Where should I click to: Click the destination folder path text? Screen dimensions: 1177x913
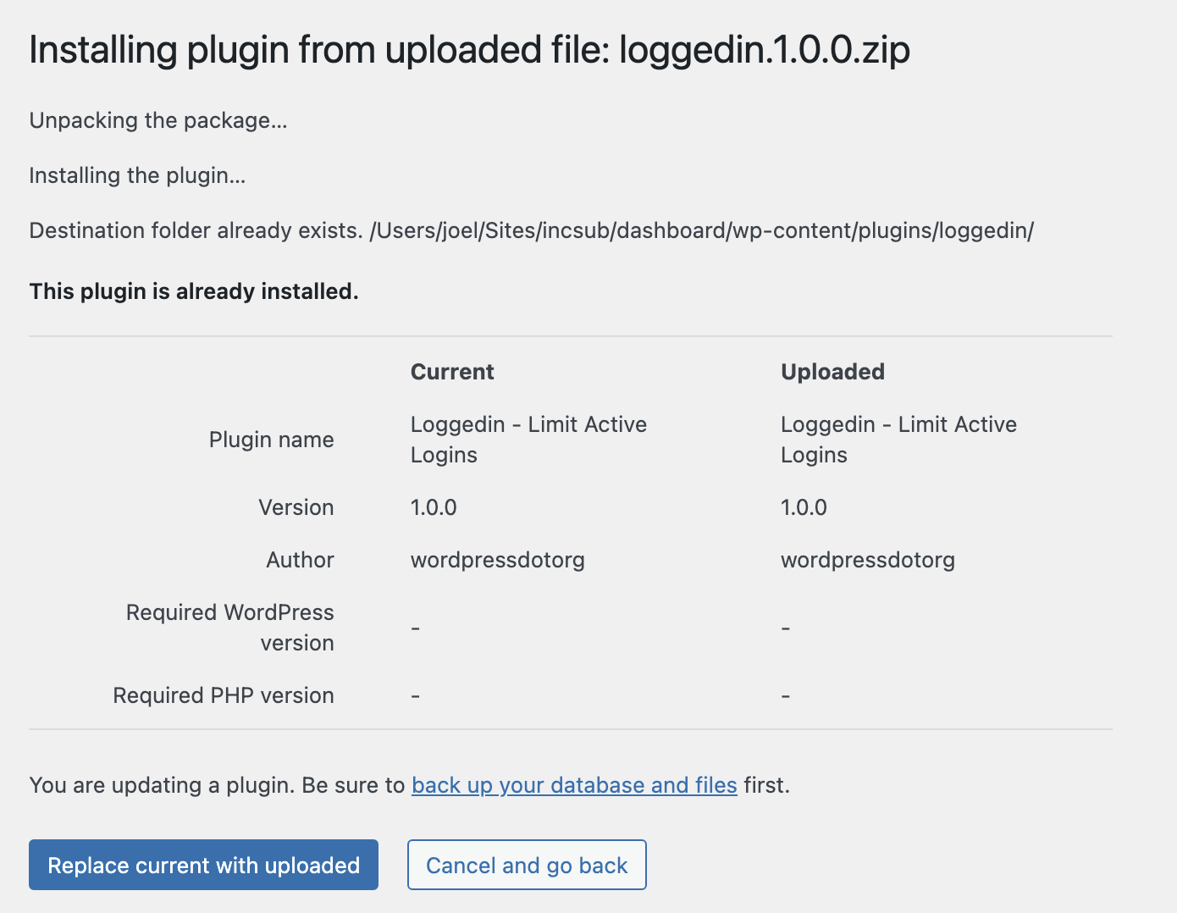[701, 230]
